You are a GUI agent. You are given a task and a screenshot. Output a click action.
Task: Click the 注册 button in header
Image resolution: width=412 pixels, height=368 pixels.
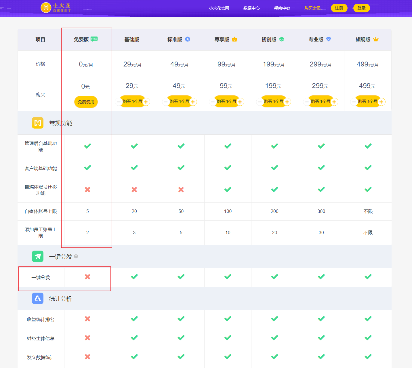coord(339,8)
